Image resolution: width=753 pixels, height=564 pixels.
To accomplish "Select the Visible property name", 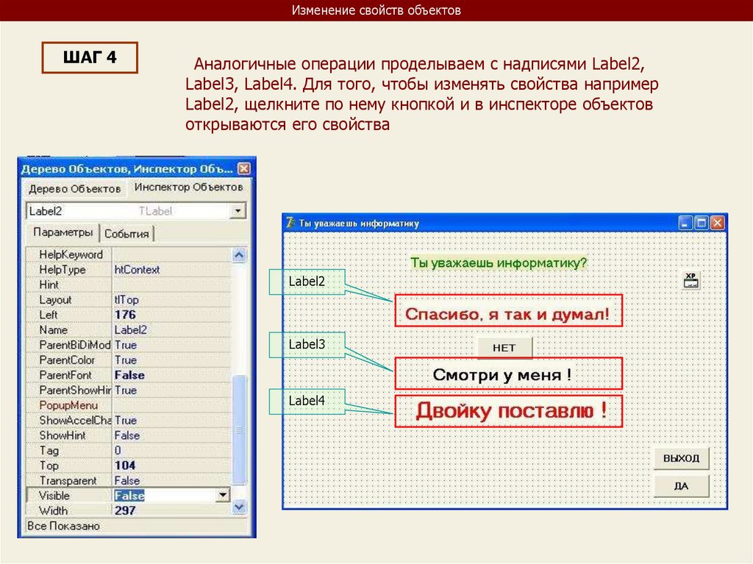I will pyautogui.click(x=54, y=496).
